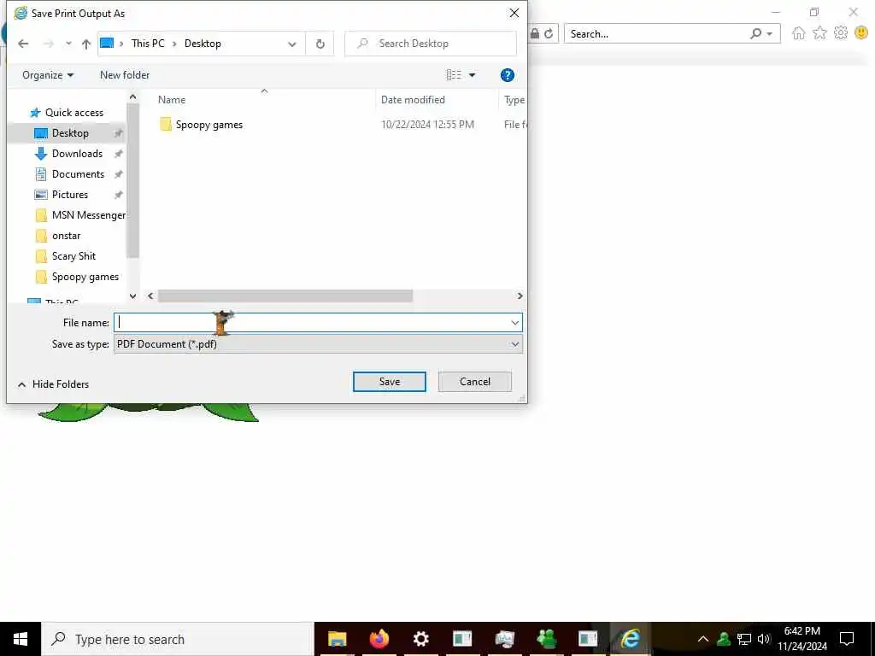Open File Explorer from taskbar

[337, 639]
